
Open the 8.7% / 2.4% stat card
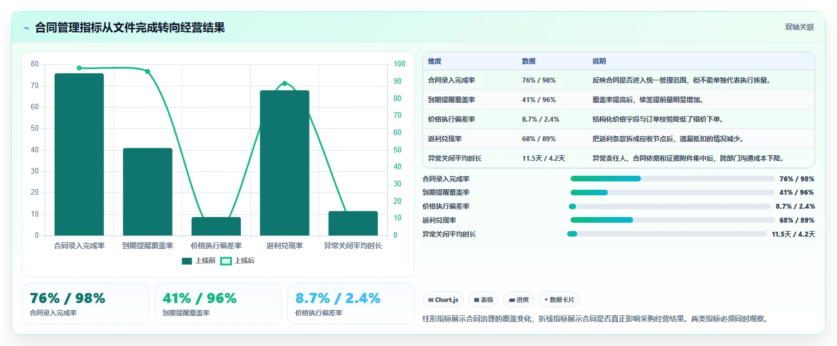pyautogui.click(x=351, y=304)
